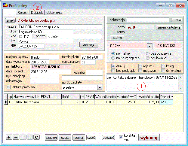
Task: Check the rejestruj option
Action: tap(140, 66)
